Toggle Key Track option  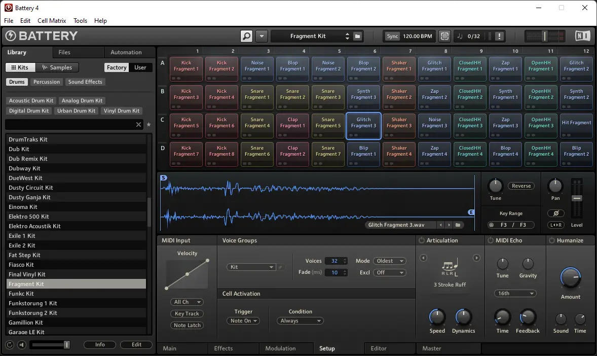point(187,314)
